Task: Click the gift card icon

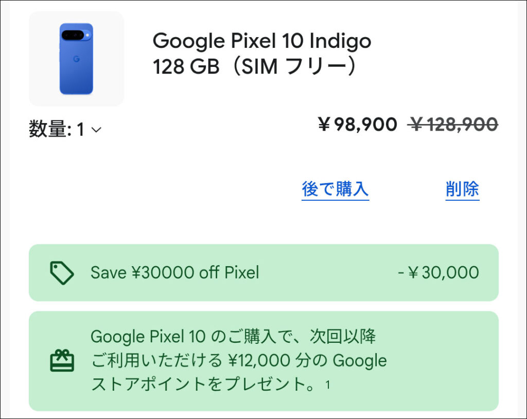Action: tap(62, 360)
